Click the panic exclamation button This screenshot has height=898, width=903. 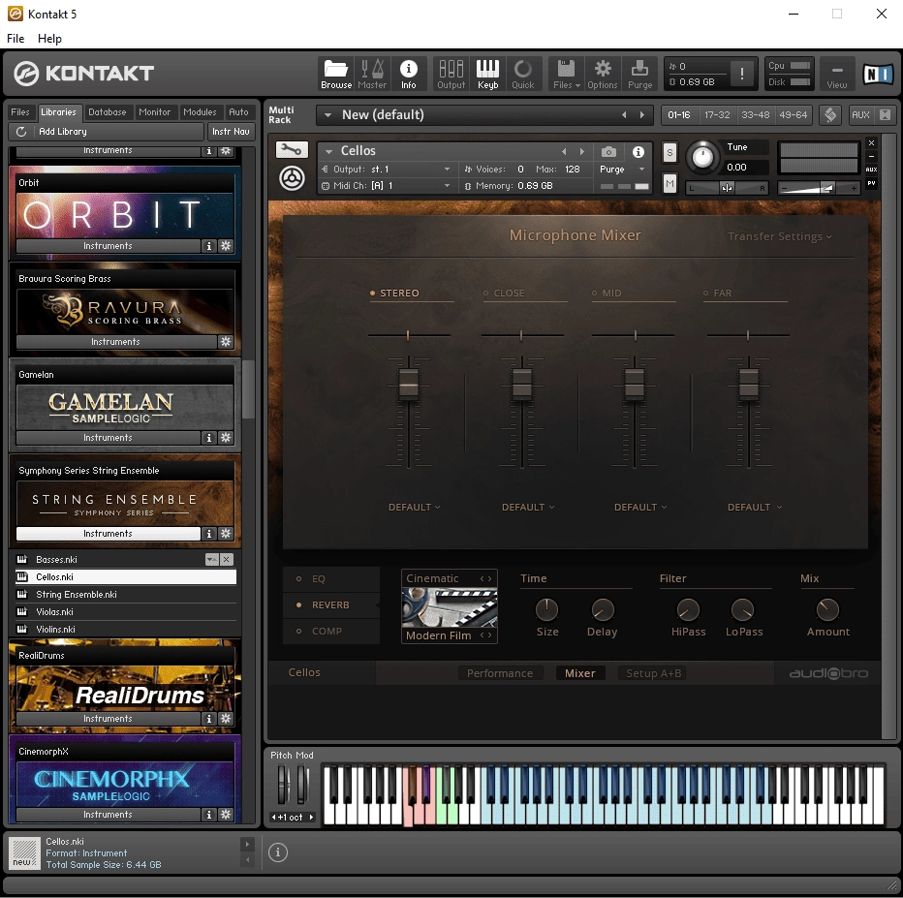[x=742, y=74]
